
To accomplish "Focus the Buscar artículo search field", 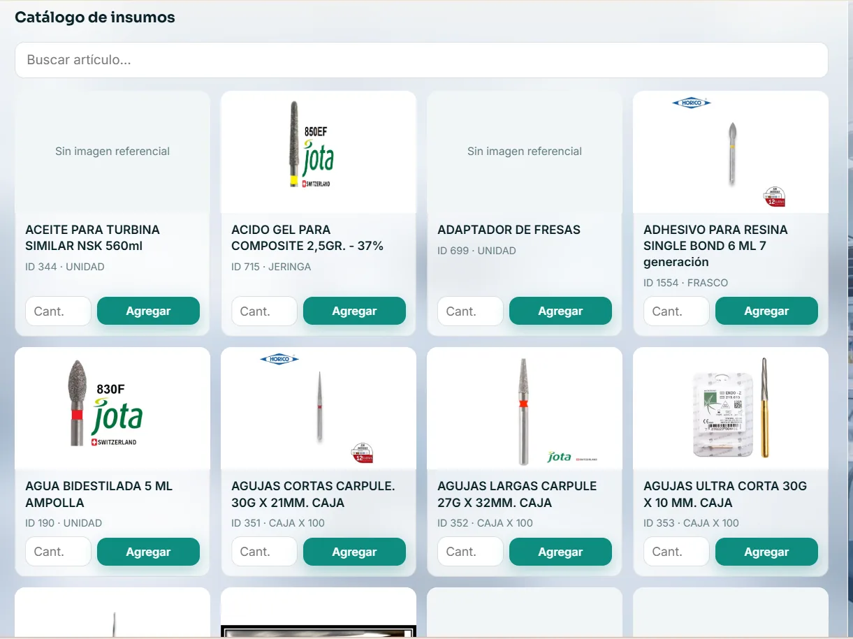I will coord(421,60).
